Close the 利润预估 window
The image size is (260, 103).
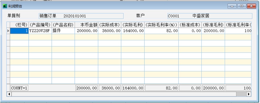[251, 6]
